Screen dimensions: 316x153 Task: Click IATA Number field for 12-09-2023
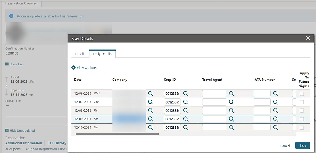pyautogui.click(x=262, y=119)
